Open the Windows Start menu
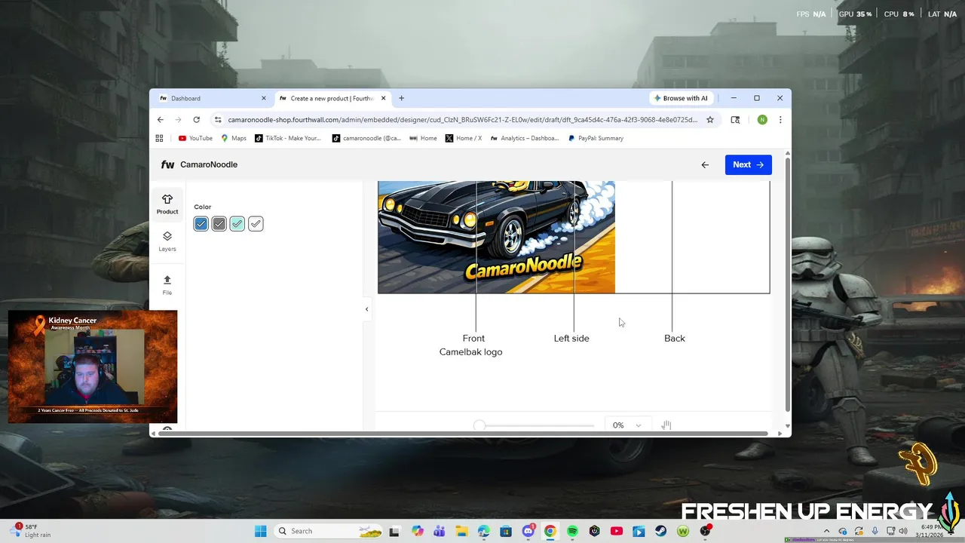The width and height of the screenshot is (965, 543). coord(260,531)
